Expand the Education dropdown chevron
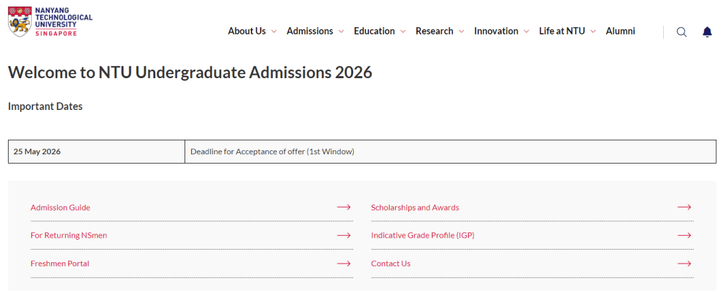This screenshot has width=717, height=294. (403, 31)
